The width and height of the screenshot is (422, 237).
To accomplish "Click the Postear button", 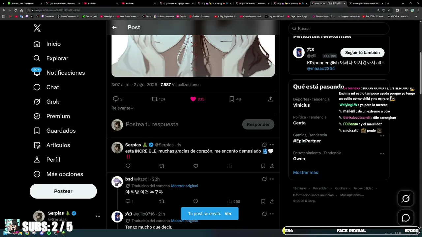I will coord(63,191).
